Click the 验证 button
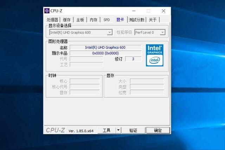 tap(133, 130)
